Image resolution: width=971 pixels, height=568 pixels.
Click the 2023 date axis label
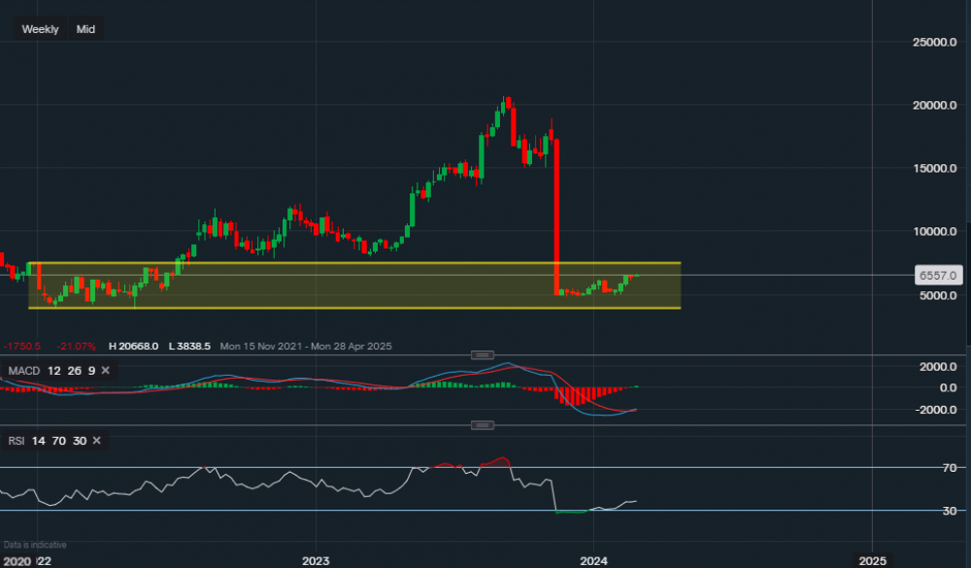coord(316,560)
